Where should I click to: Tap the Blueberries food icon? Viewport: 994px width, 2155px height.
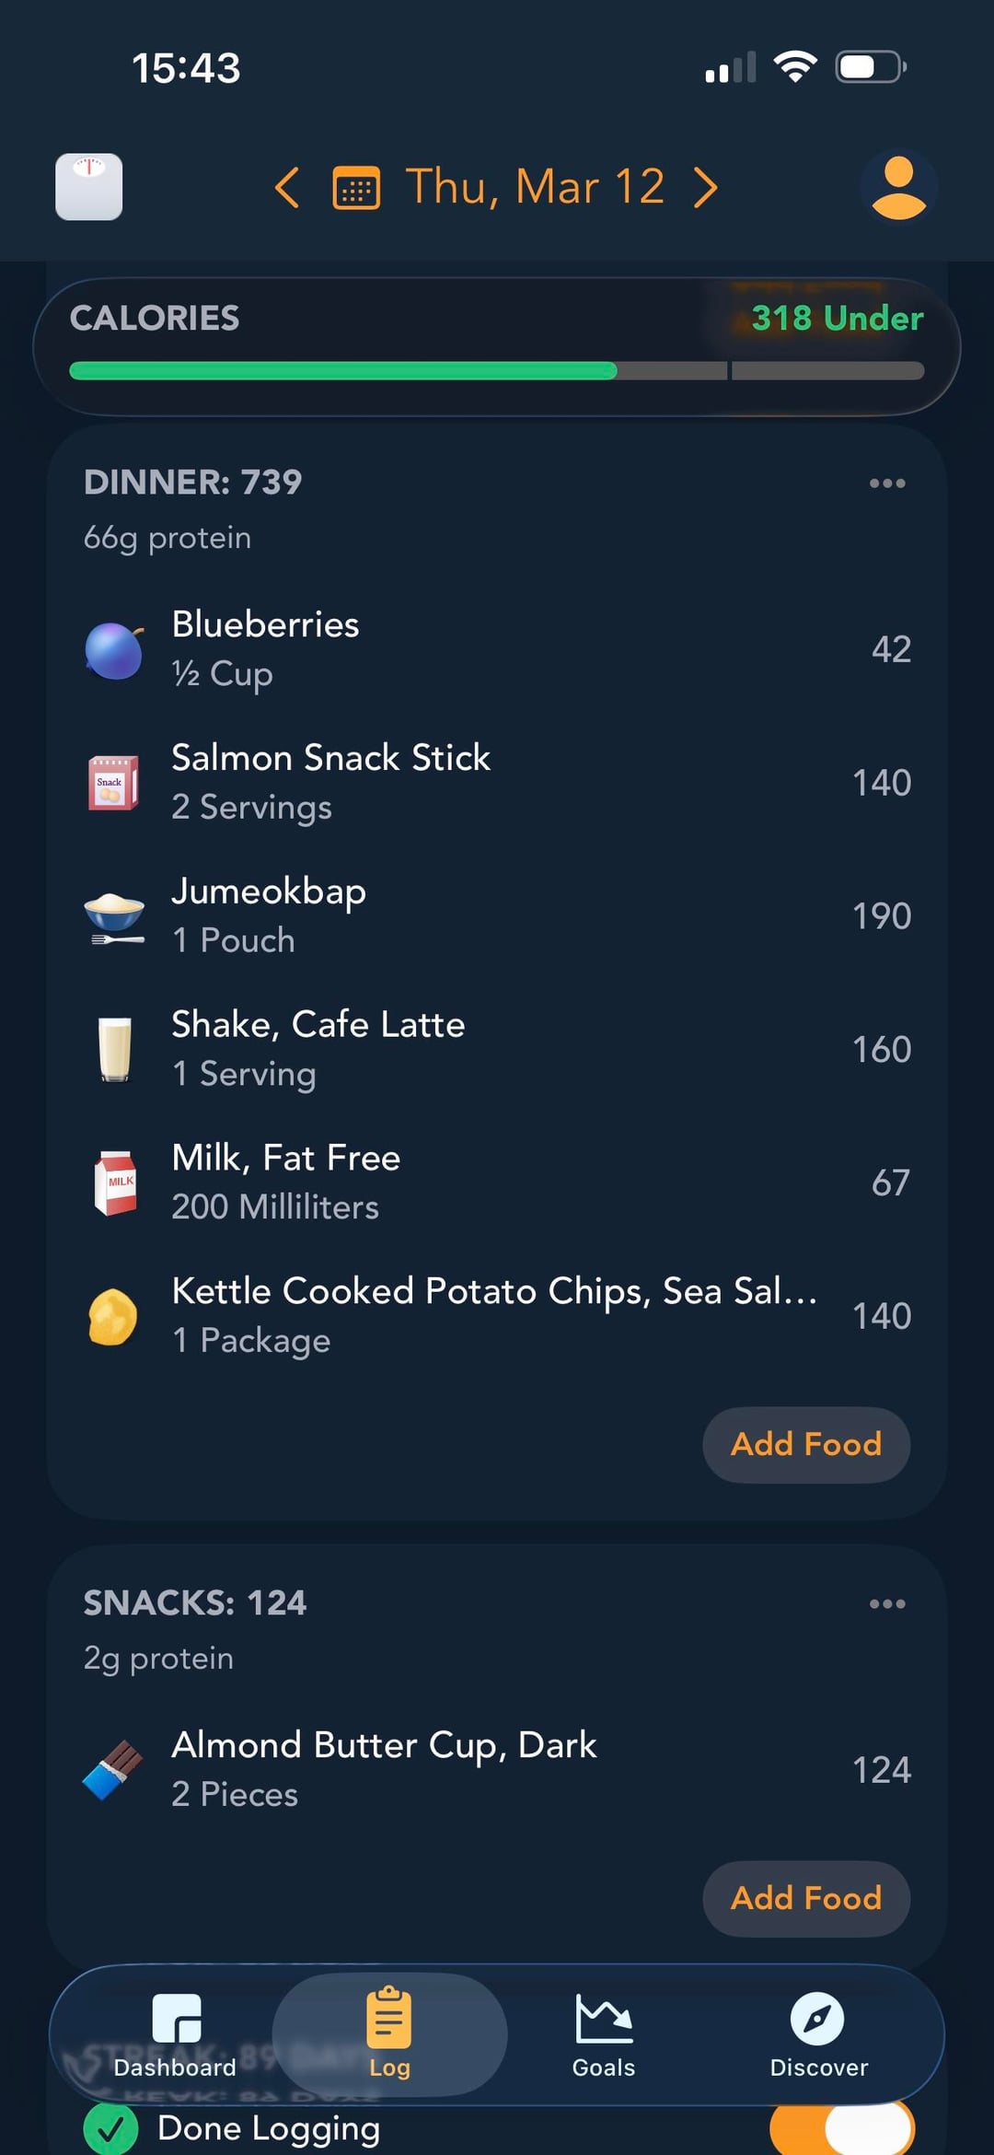[114, 650]
